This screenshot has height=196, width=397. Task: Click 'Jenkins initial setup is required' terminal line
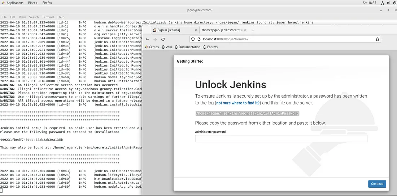pyautogui.click(x=71, y=128)
